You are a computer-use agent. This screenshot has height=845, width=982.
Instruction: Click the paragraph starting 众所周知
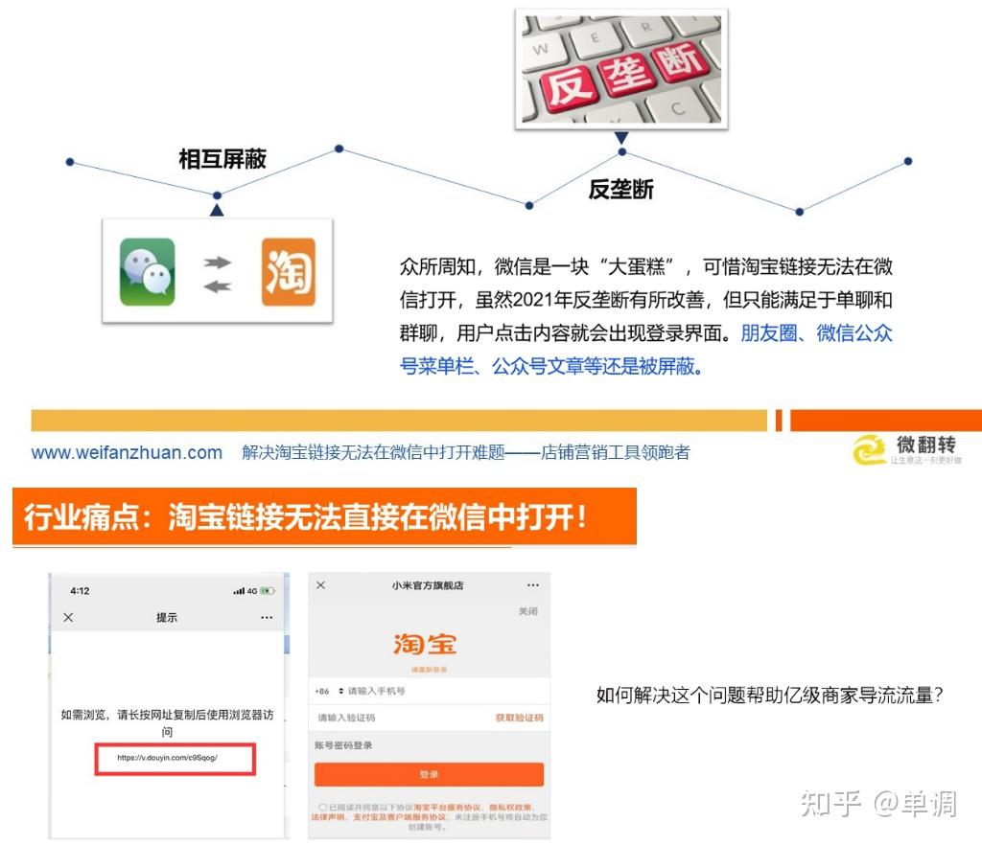(x=645, y=316)
